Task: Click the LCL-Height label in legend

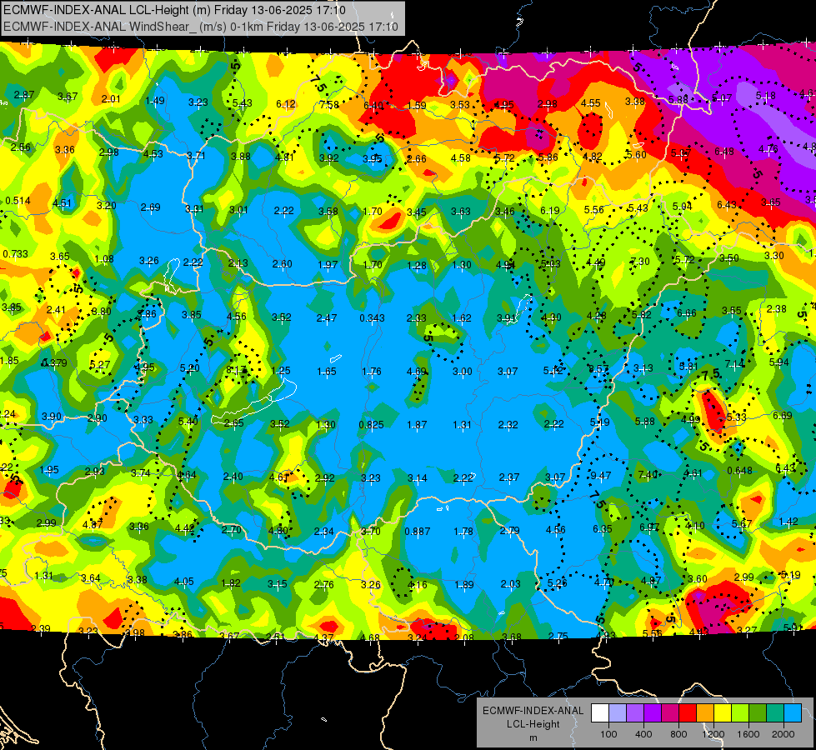Action: coord(533,724)
